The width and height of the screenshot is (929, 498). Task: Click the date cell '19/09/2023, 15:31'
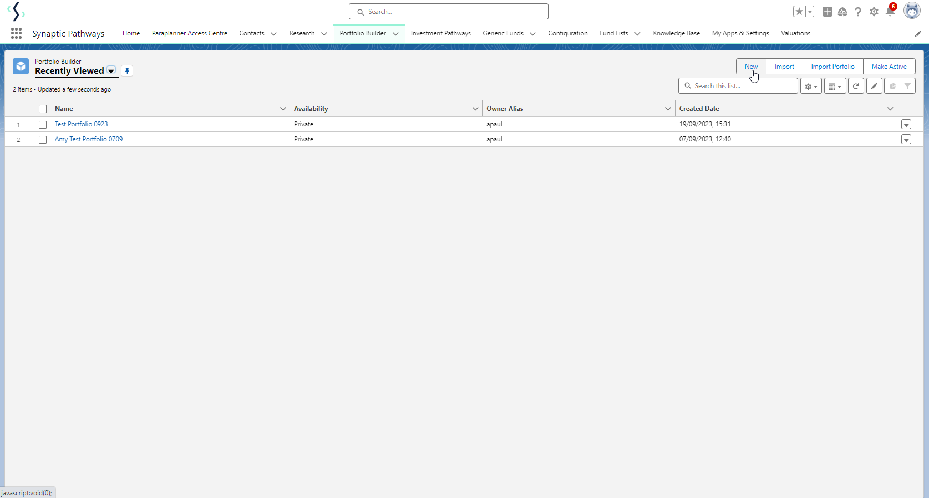coord(705,124)
